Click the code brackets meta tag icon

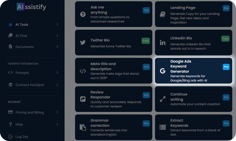click(83, 71)
